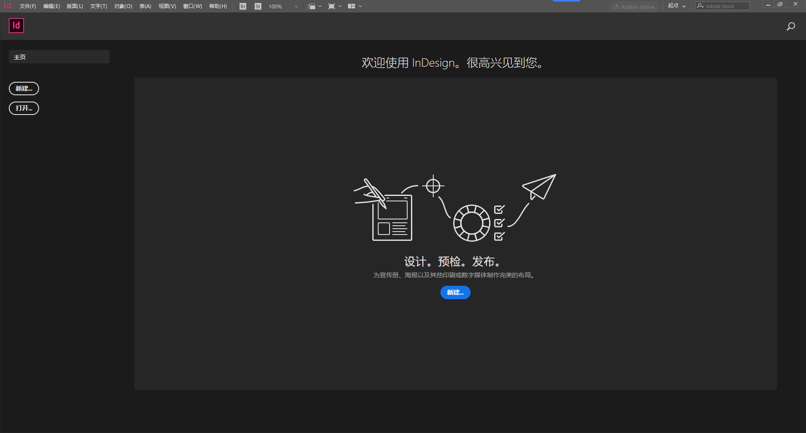Expand the zoom percentage dropdown arrow

tap(296, 6)
